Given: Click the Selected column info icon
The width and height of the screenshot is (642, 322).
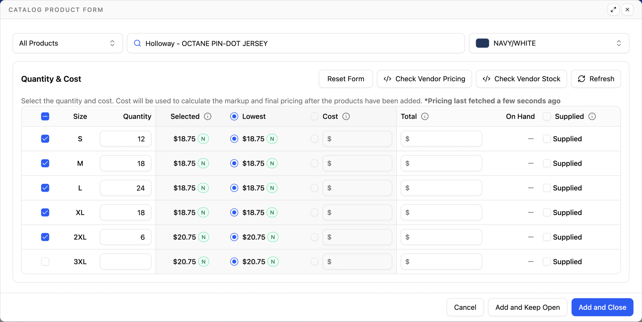Looking at the screenshot, I should click(208, 117).
